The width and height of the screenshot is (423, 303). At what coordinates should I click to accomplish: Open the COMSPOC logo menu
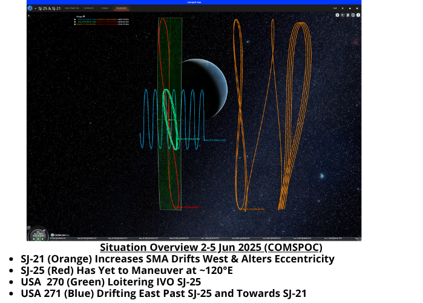pyautogui.click(x=30, y=9)
